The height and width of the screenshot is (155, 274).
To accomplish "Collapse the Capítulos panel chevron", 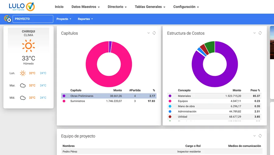I will pos(149,33).
